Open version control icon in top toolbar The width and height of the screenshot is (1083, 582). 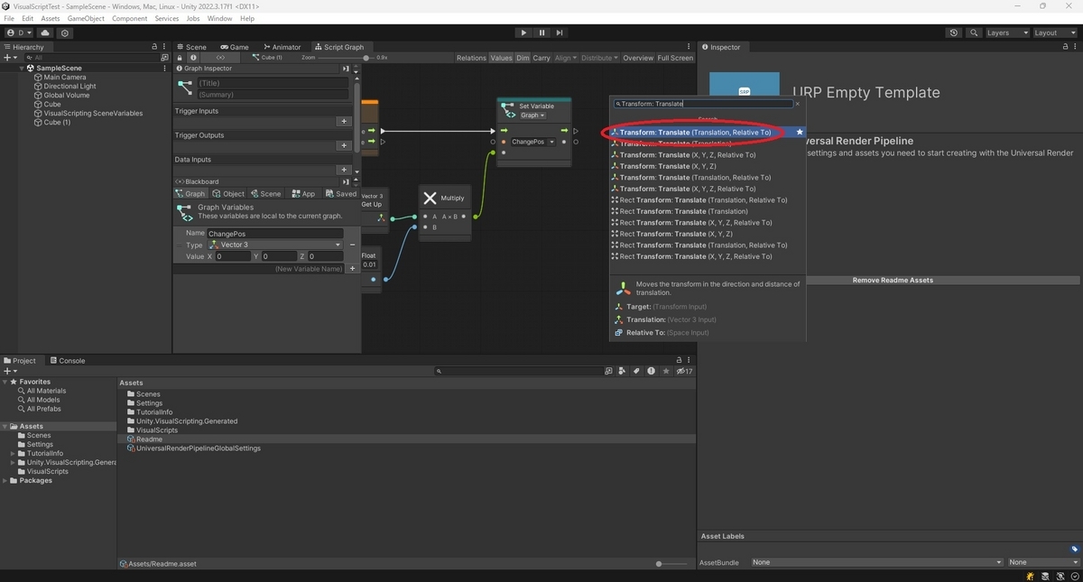[x=64, y=32]
